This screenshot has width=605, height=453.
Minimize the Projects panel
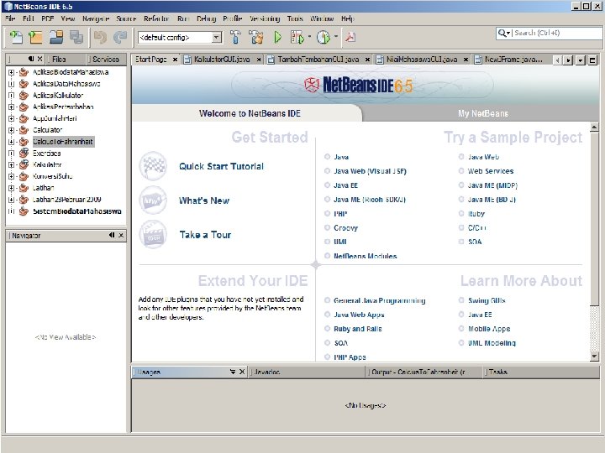pyautogui.click(x=31, y=59)
